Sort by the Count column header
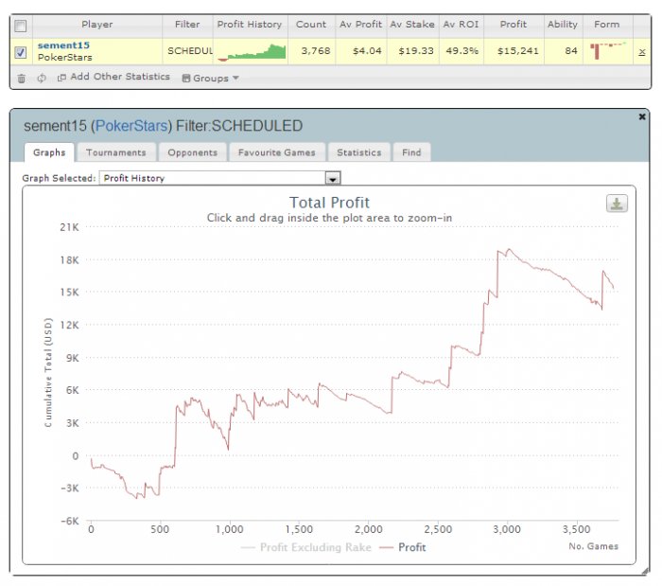The width and height of the screenshot is (662, 586). tap(311, 25)
